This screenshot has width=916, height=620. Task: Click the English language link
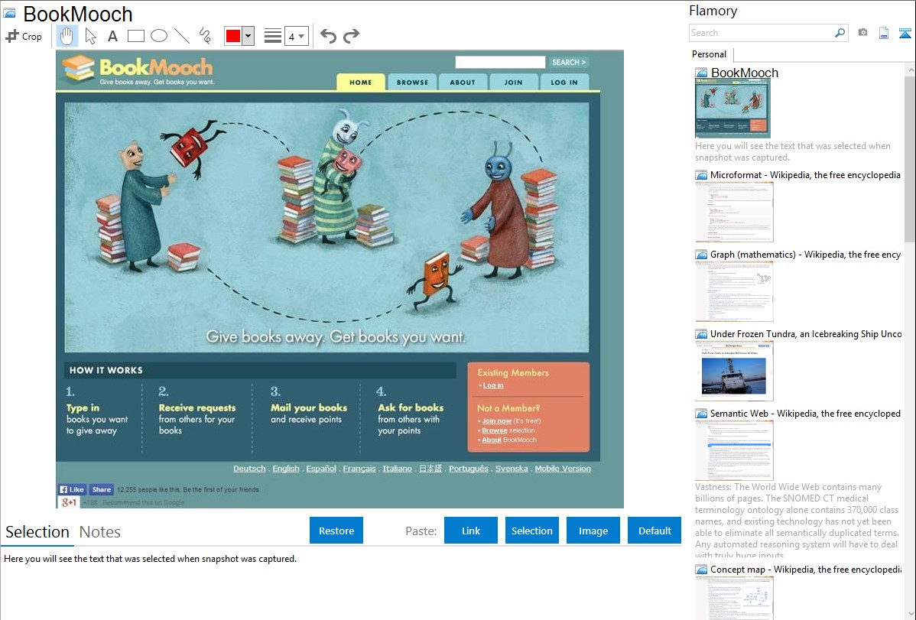click(286, 469)
